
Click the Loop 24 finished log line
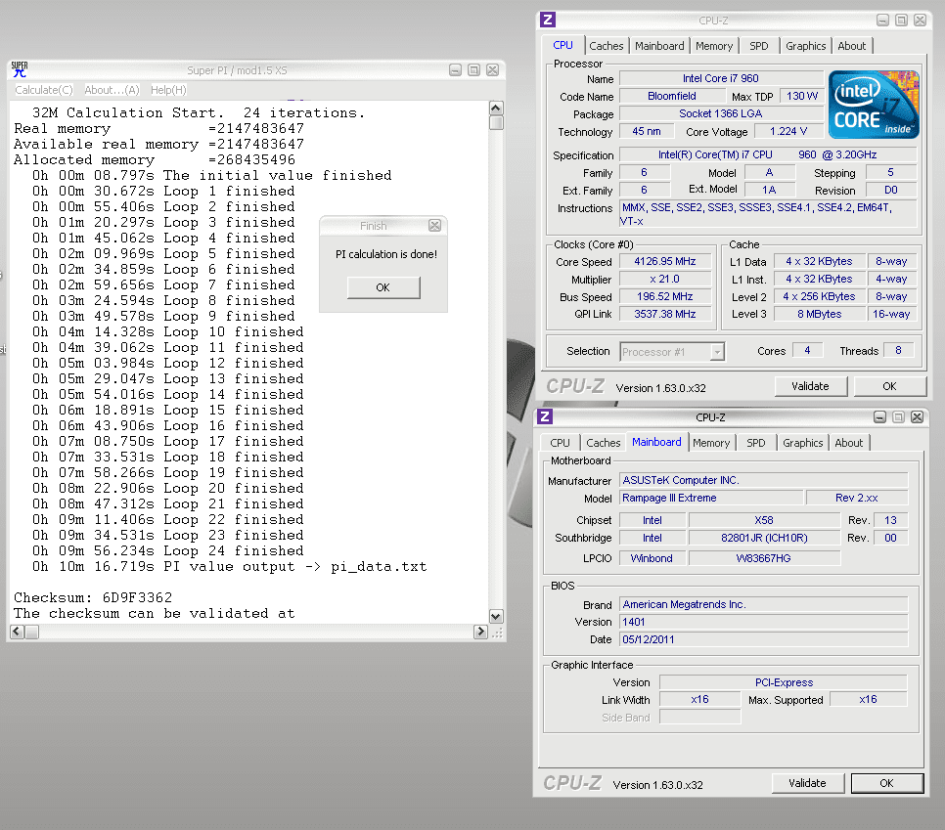coord(168,550)
